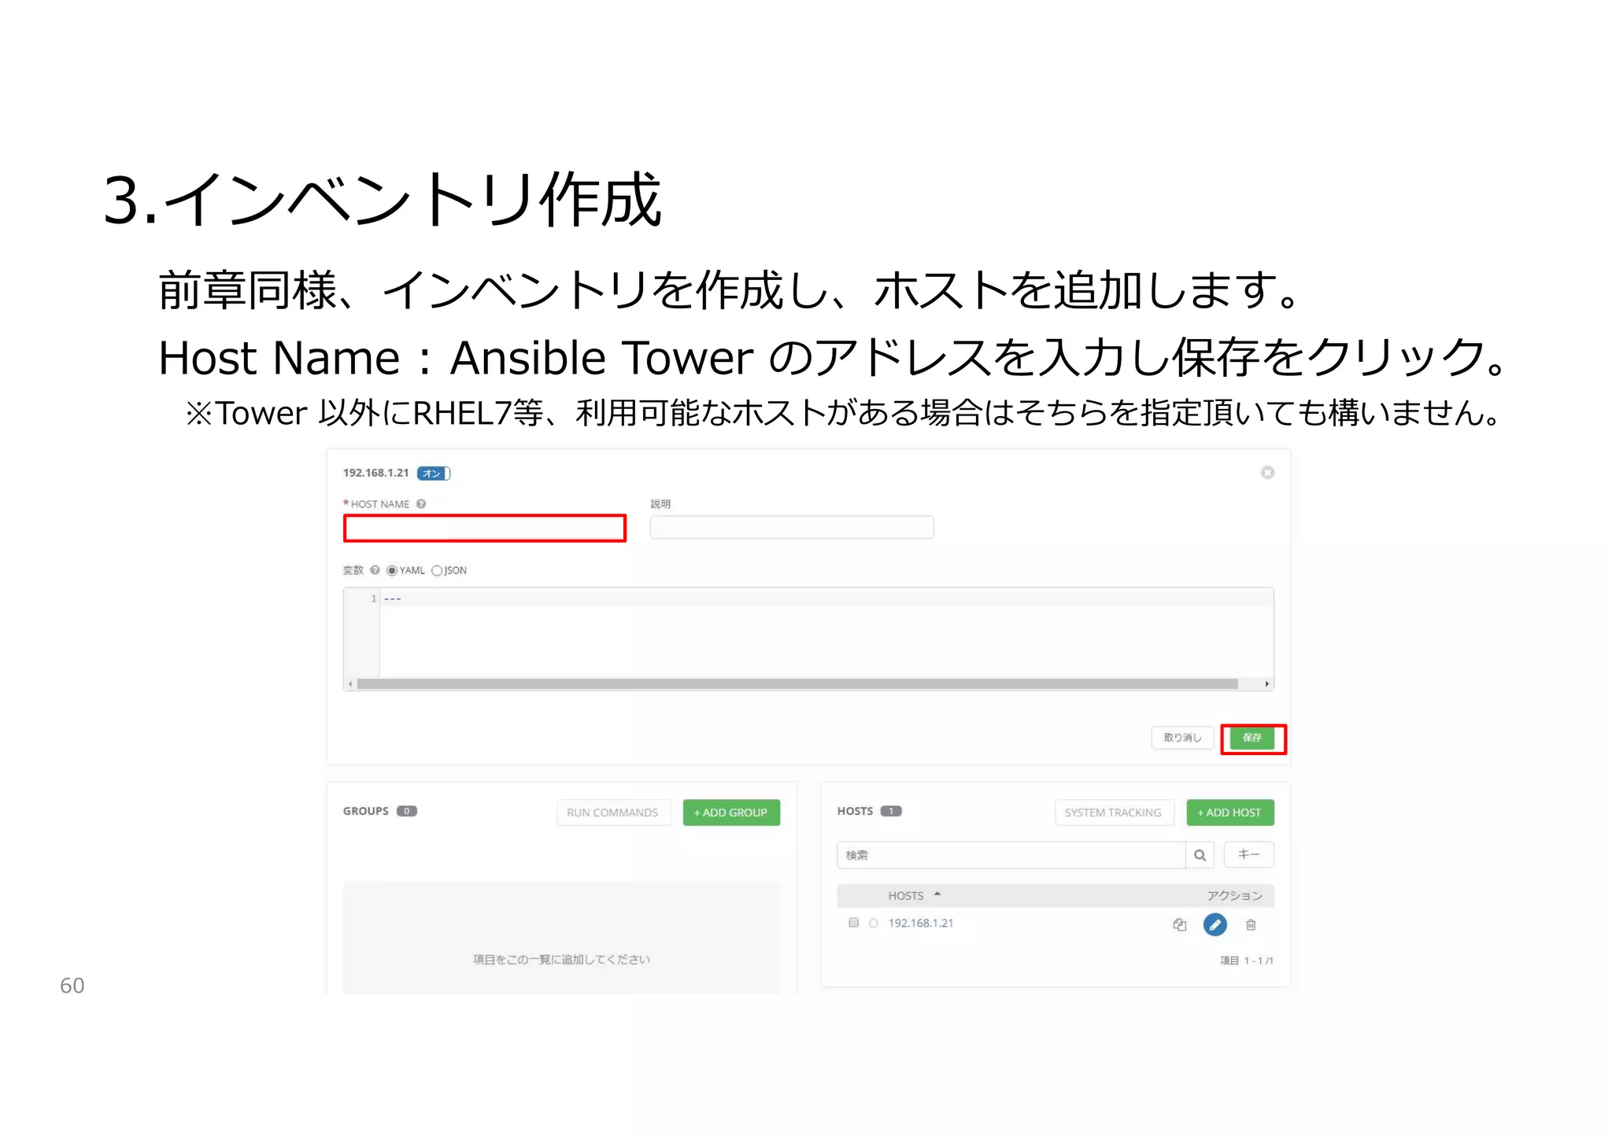Click the HOSTS count badge
This screenshot has height=1139, width=1612.
891,811
